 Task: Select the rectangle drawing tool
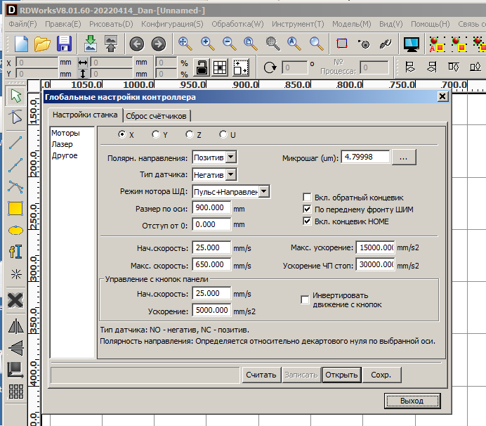coord(15,209)
